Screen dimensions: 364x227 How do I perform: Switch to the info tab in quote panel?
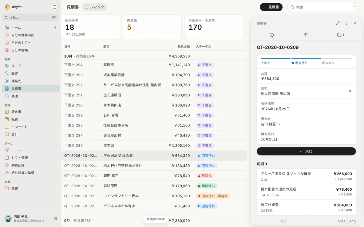click(x=272, y=35)
